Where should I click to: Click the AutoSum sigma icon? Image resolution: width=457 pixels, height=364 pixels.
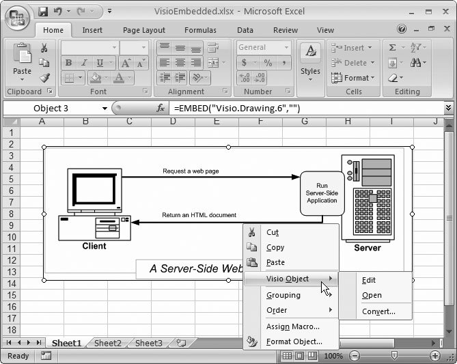tap(393, 48)
